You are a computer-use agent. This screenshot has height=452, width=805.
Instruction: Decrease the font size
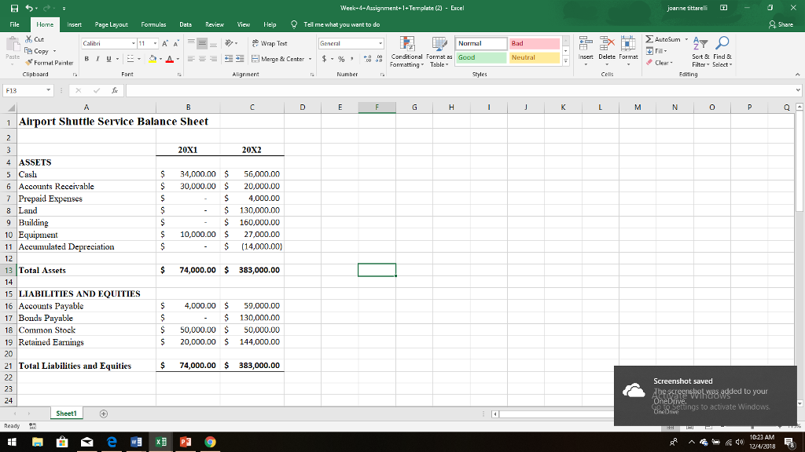pyautogui.click(x=175, y=44)
